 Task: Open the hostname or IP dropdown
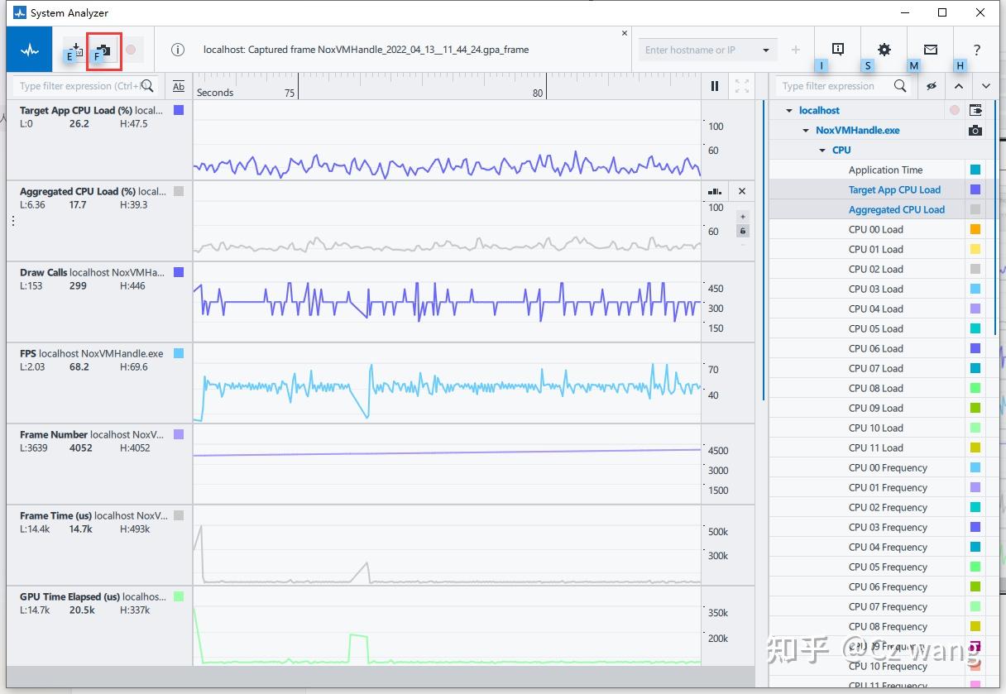tap(766, 50)
